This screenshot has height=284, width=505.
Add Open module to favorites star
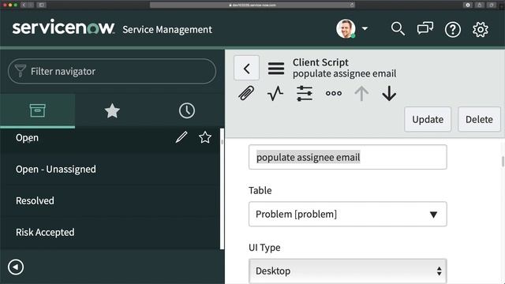(205, 137)
